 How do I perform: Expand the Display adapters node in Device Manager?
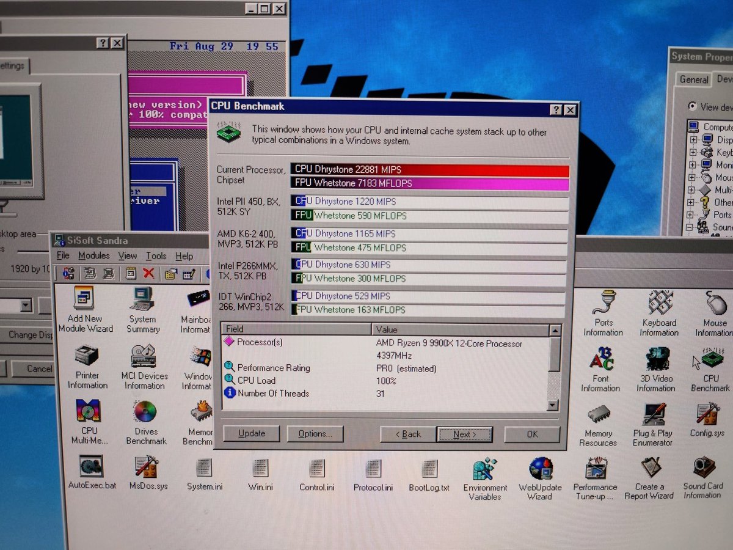693,140
